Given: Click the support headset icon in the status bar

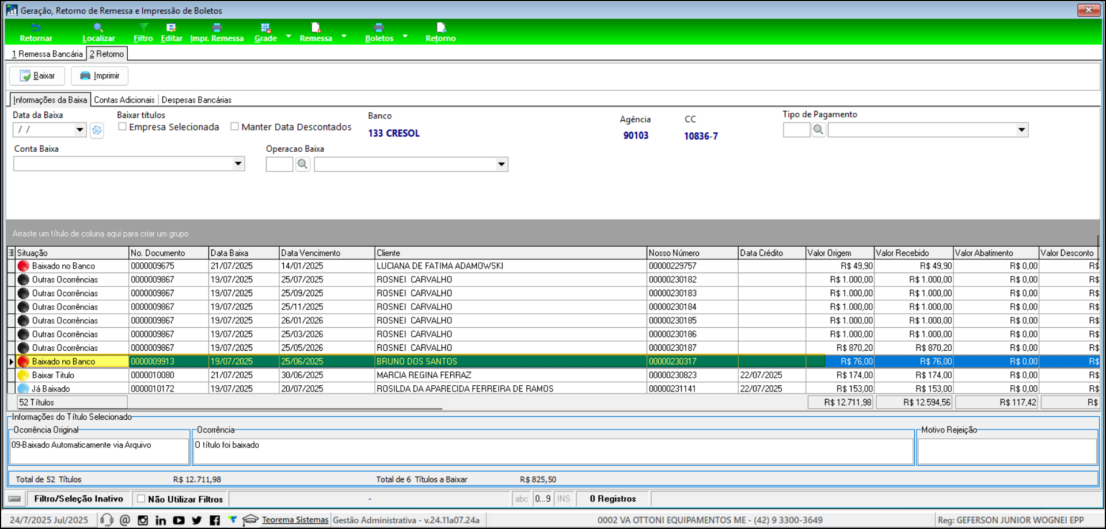Looking at the screenshot, I should [107, 520].
